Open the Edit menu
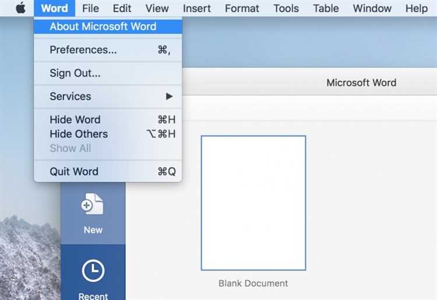 click(x=122, y=8)
